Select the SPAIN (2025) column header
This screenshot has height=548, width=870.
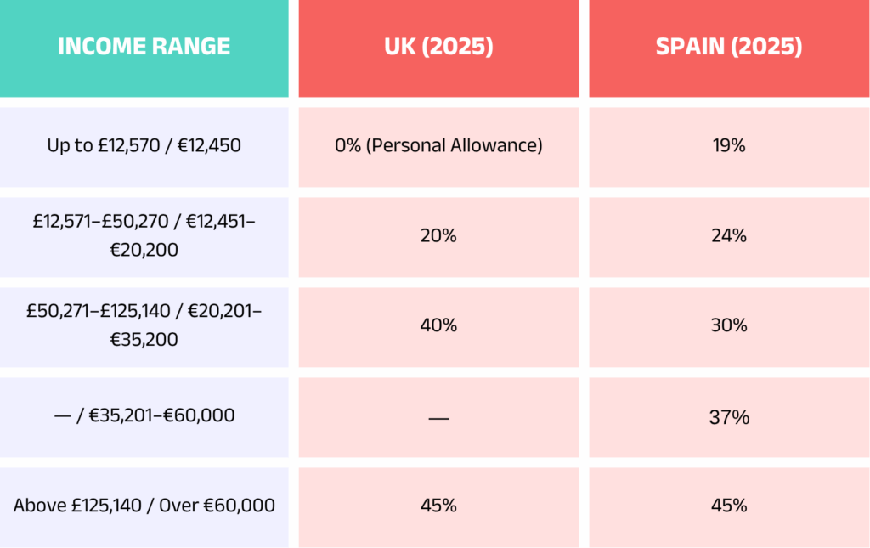pyautogui.click(x=729, y=47)
